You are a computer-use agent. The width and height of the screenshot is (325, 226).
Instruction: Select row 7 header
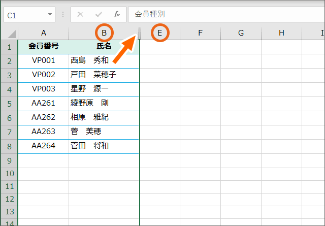[x=10, y=132]
